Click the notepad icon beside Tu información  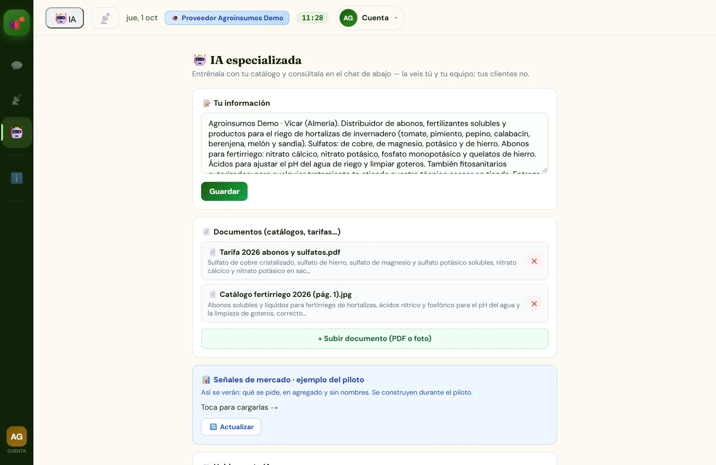point(206,103)
